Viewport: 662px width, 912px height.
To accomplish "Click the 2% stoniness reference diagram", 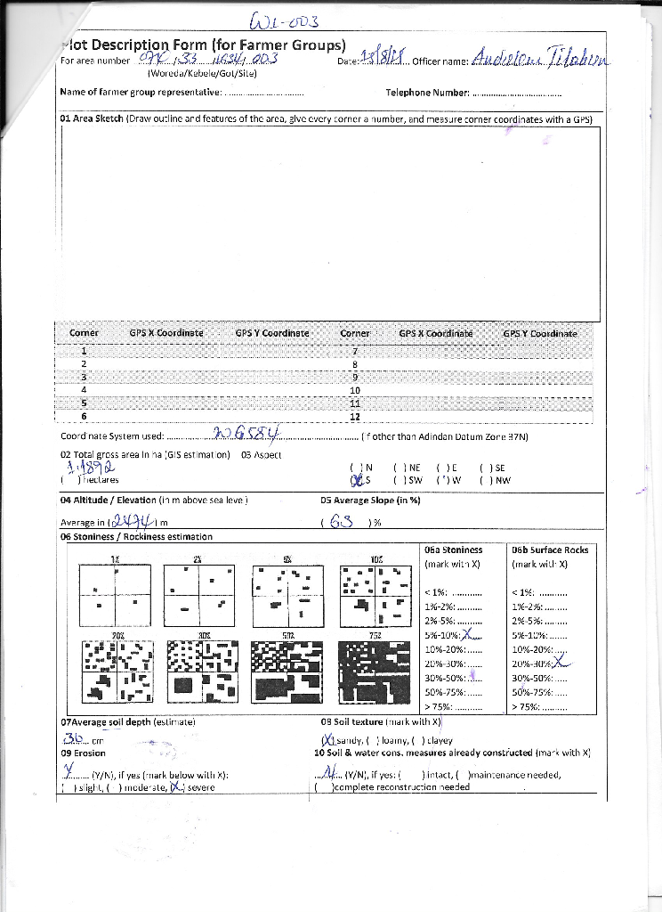I will click(x=199, y=596).
